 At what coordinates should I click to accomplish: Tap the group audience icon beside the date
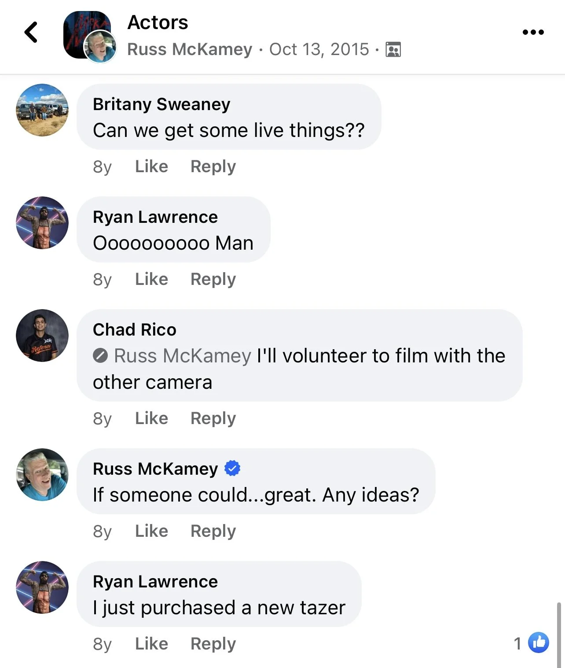tap(393, 49)
